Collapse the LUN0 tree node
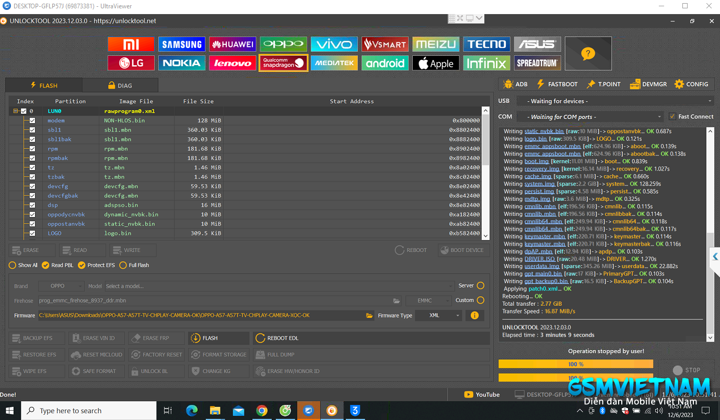The image size is (720, 420). 16,111
